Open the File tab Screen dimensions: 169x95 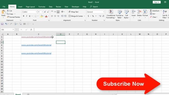click(4, 7)
